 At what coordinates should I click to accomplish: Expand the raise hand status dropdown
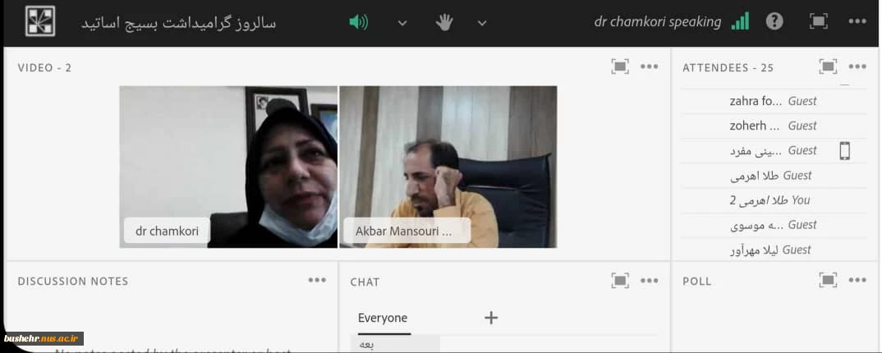point(482,23)
